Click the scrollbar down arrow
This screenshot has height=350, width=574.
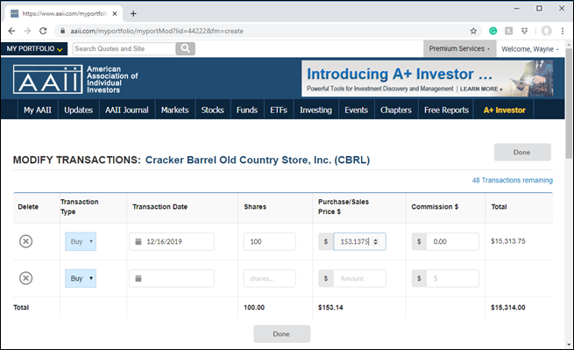point(569,345)
